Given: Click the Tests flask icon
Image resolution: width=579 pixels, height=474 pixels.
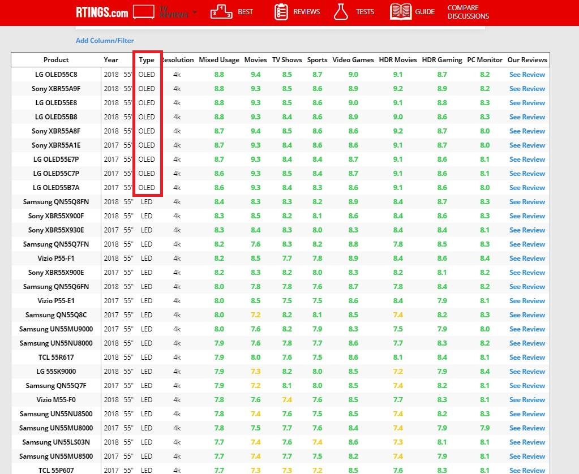Looking at the screenshot, I should (x=341, y=12).
